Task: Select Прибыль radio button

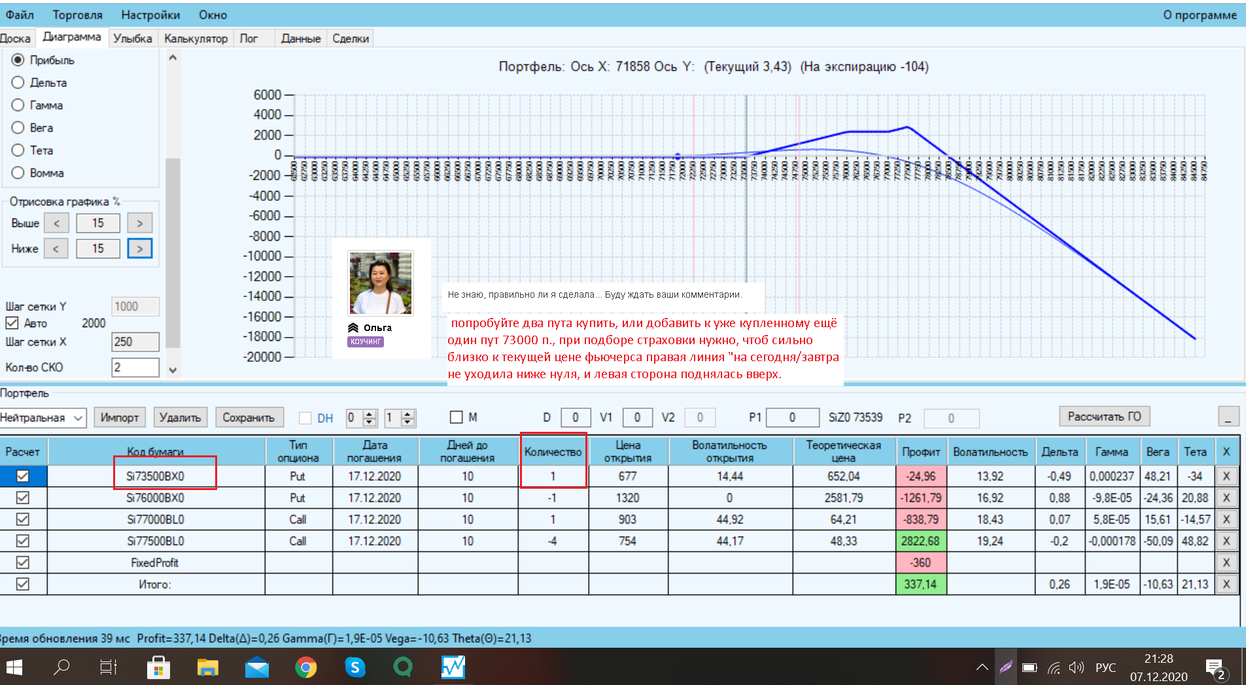Action: point(18,60)
